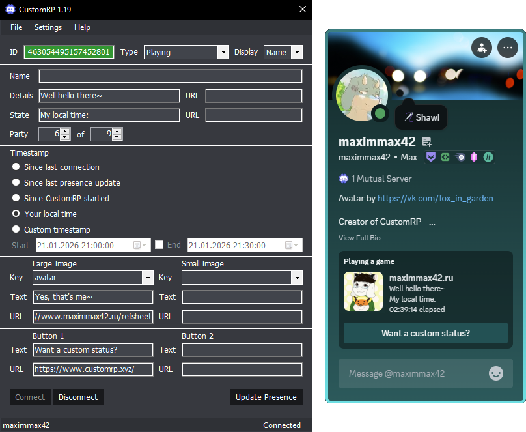Screen dimensions: 526x432
Task: Open the Settings menu
Action: point(48,27)
